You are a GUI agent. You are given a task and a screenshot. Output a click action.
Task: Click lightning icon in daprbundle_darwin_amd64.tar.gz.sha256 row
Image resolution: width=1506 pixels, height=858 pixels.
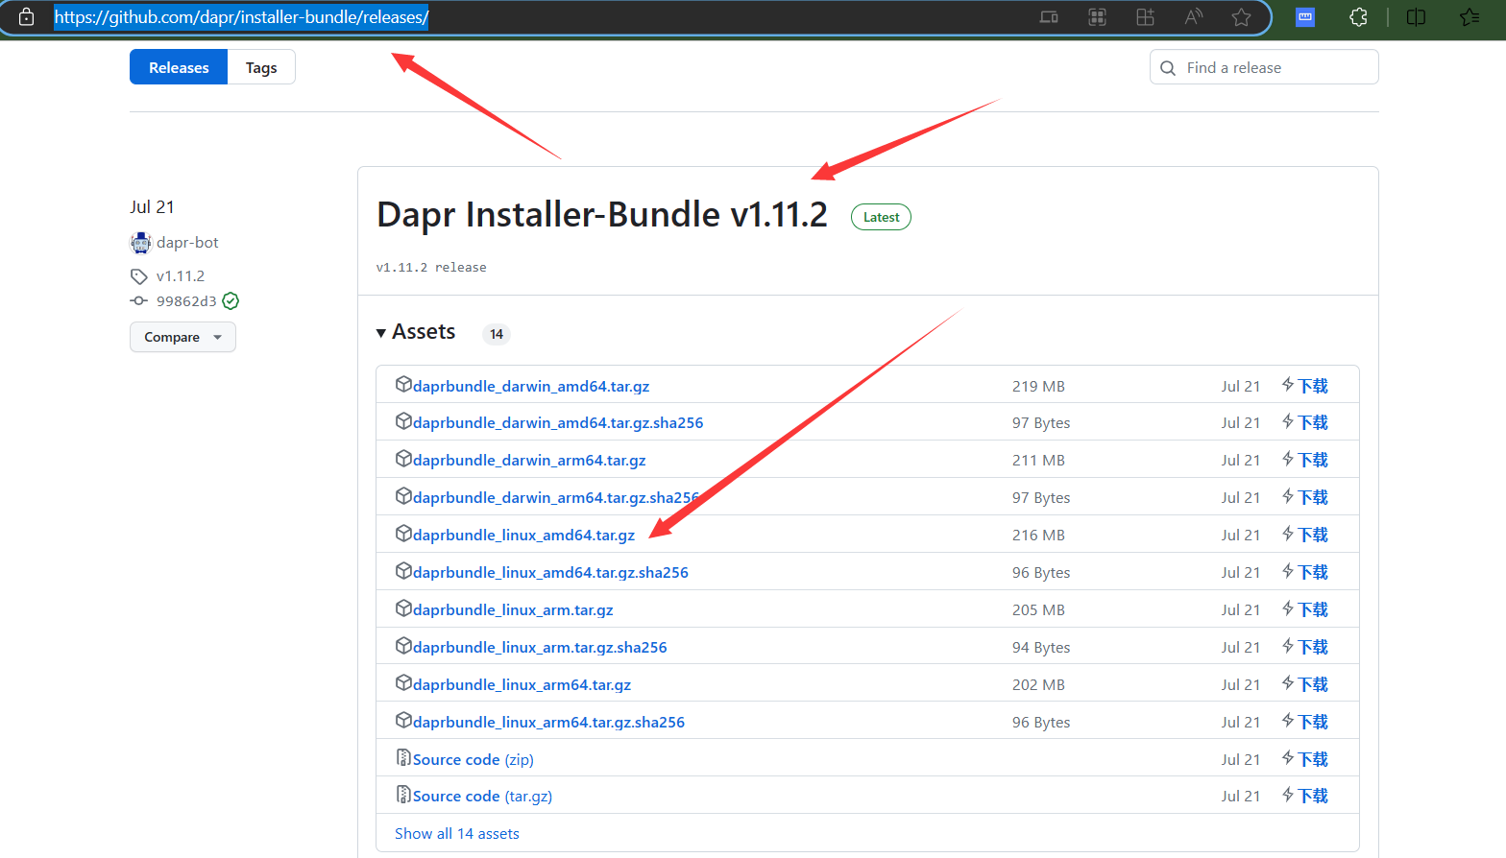click(x=1288, y=421)
